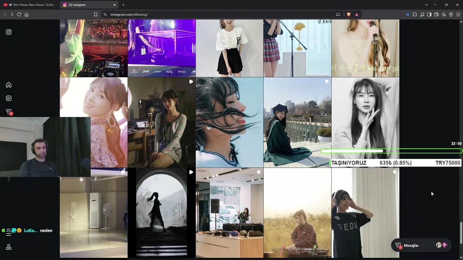Mute the Tech House YouTube tab audio
463x260 pixels.
pos(10,5)
